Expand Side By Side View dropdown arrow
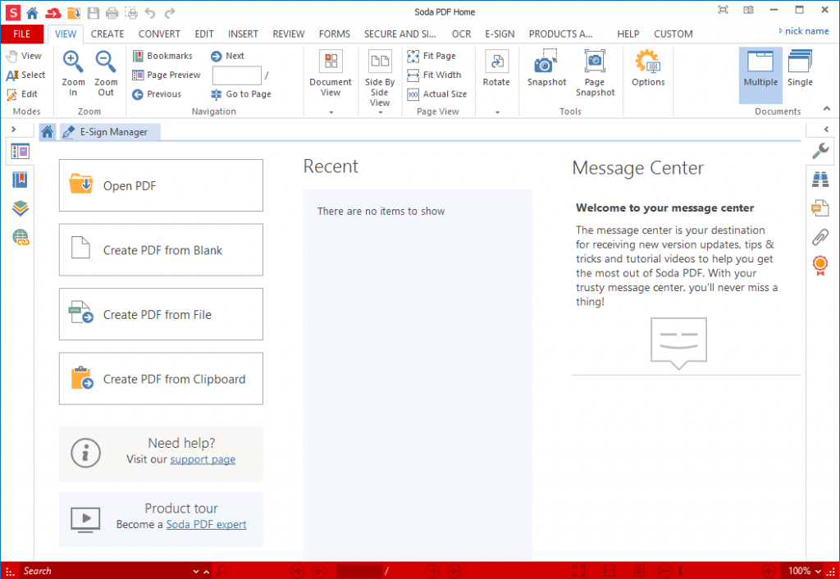Viewport: 840px width, 579px height. click(381, 112)
